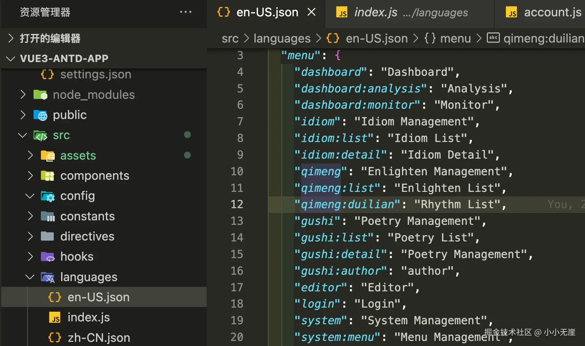Viewport: 585px width, 346px height.
Task: Click the 资源管理器 explorer panel title
Action: point(45,12)
